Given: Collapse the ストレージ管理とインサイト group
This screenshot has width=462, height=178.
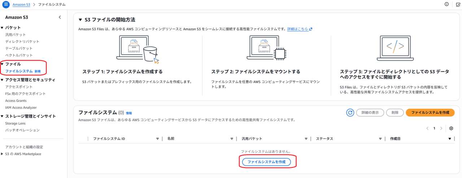Looking at the screenshot, I should click(2, 116).
